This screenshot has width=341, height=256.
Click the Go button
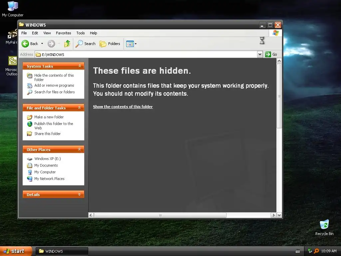pos(271,54)
